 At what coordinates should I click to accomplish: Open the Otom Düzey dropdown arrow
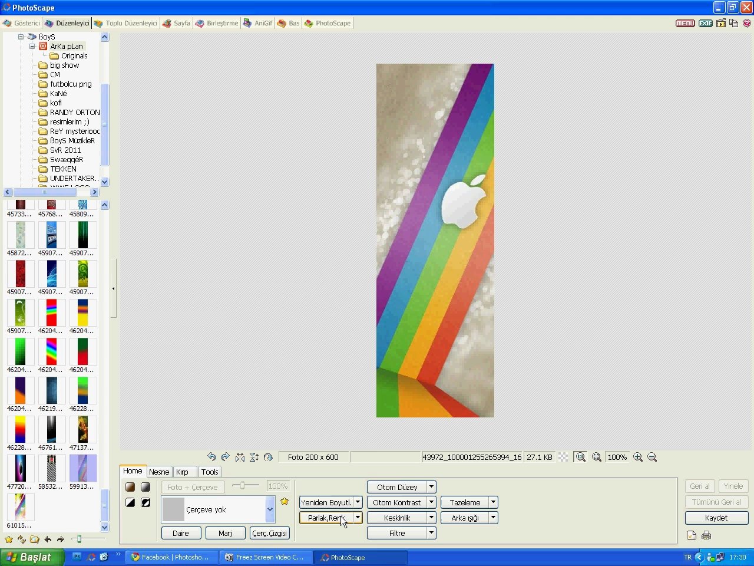[x=431, y=487]
